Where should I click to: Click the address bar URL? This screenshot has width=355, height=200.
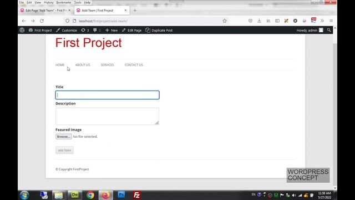(103, 21)
